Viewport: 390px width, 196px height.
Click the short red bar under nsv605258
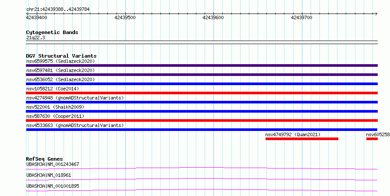(x=372, y=139)
